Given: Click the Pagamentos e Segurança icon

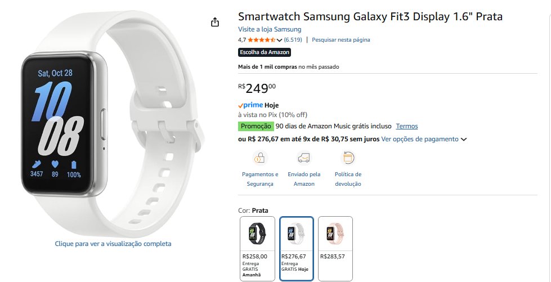Looking at the screenshot, I should point(260,158).
